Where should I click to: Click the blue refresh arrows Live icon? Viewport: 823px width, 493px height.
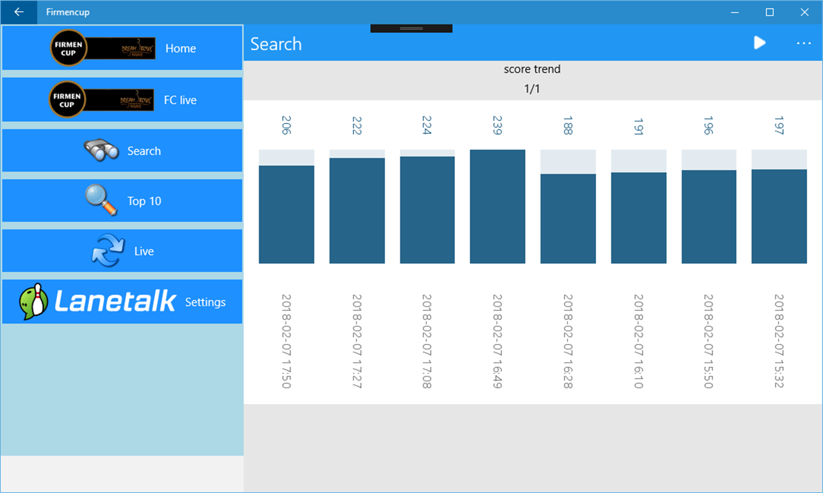pyautogui.click(x=108, y=251)
